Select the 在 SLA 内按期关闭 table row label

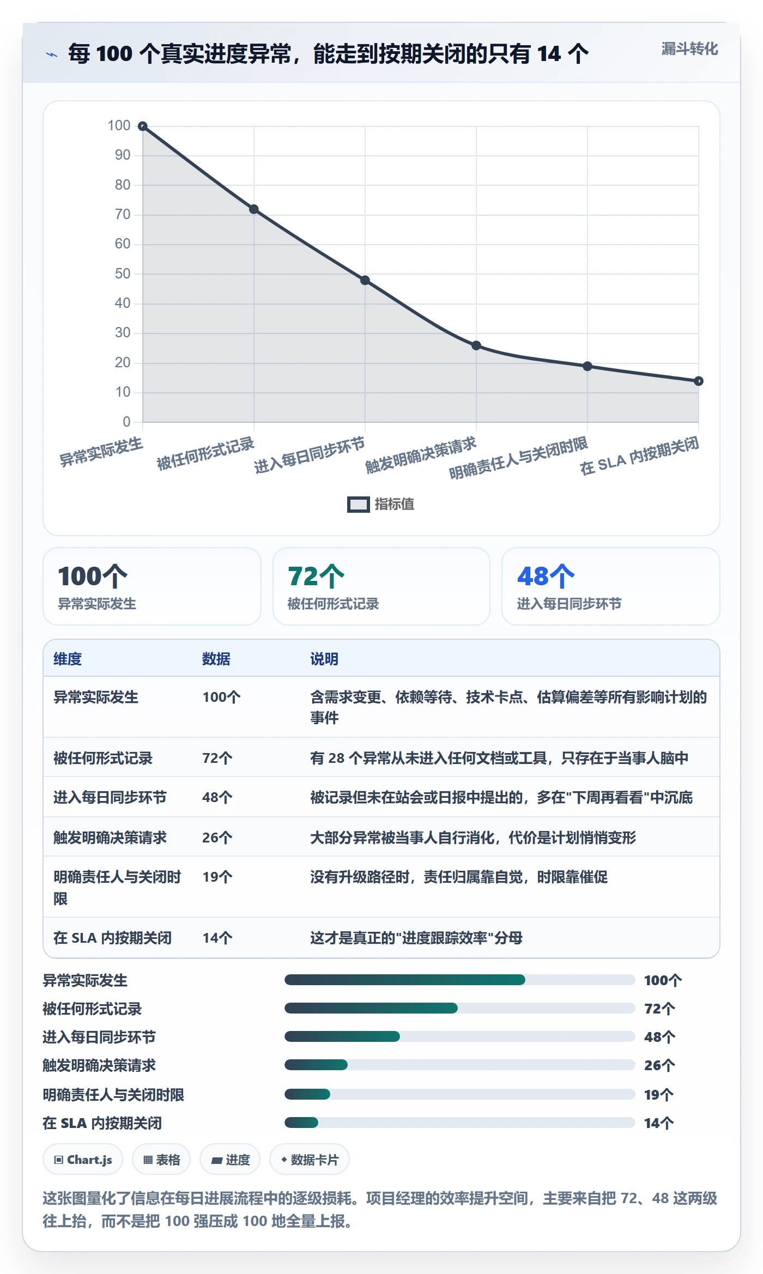coord(113,938)
